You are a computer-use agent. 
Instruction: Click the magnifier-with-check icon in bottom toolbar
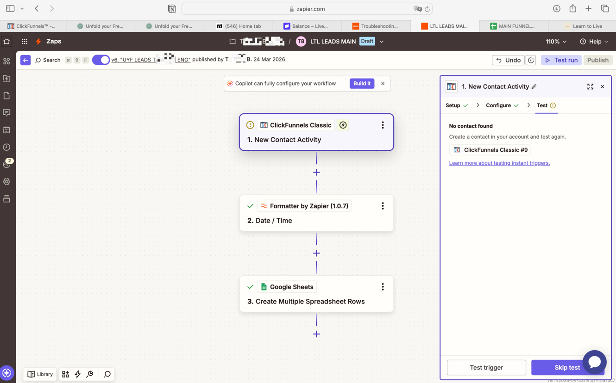(90, 374)
